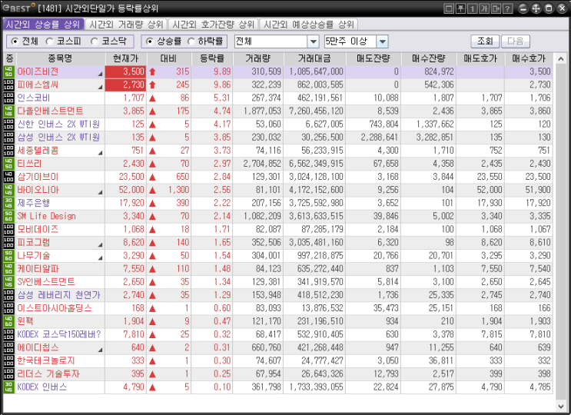
Task: Click the 종목명 column header
Action: pos(60,58)
